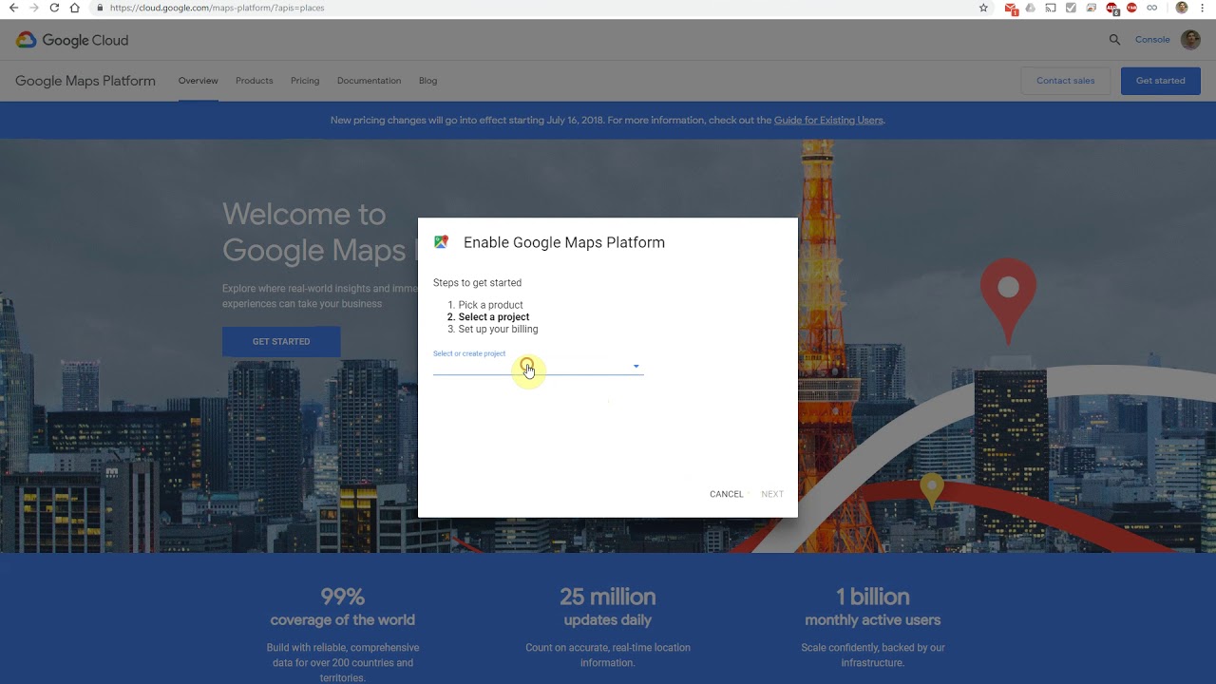1216x684 pixels.
Task: Click the secure padlock icon in address bar
Action: click(x=100, y=8)
